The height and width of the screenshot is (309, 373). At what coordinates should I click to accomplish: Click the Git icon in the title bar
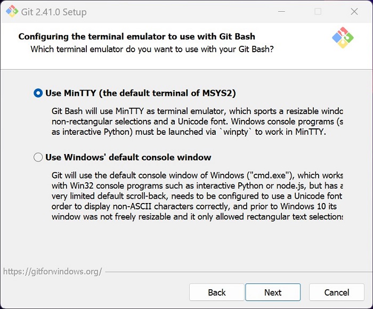(12, 11)
